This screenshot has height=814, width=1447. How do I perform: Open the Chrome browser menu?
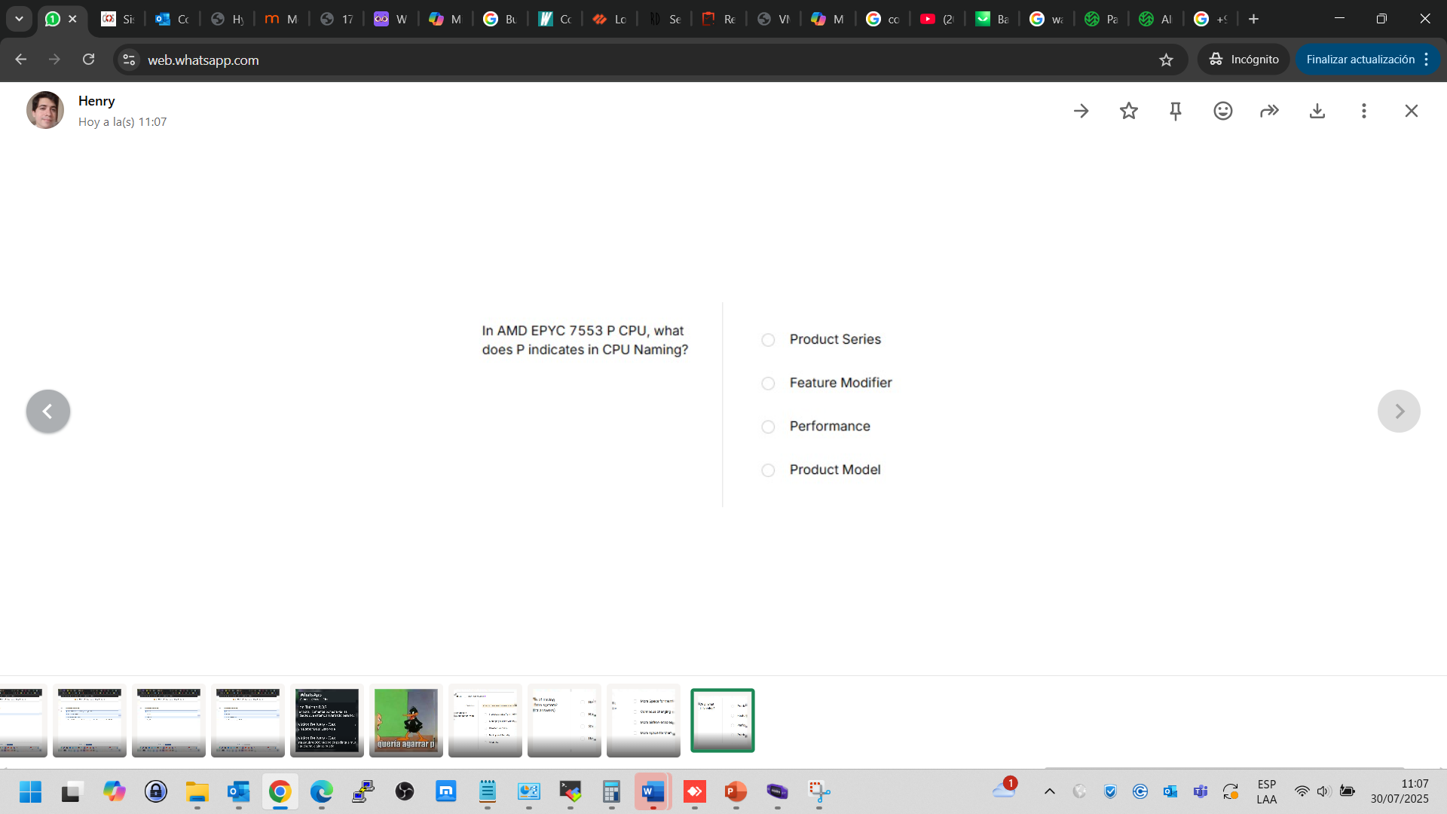click(1427, 60)
